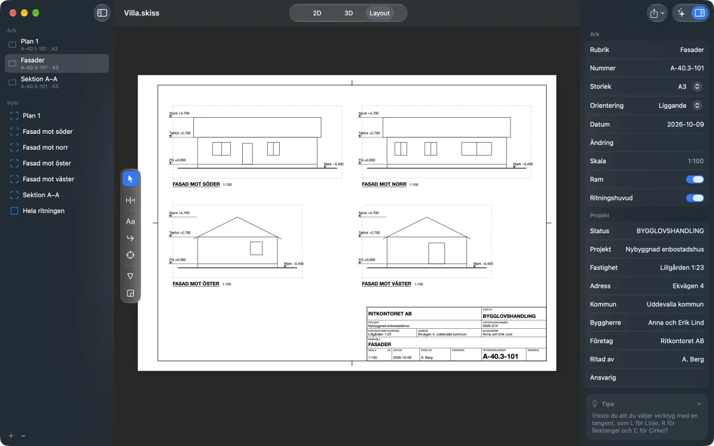
Task: Select the crosshair target tool
Action: click(130, 255)
